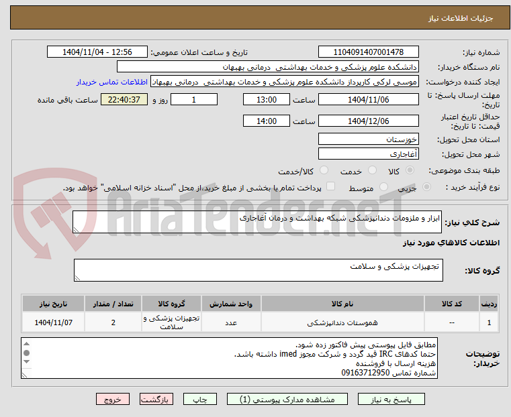Select the کالا radio button
This screenshot has height=417, width=511.
[410, 170]
